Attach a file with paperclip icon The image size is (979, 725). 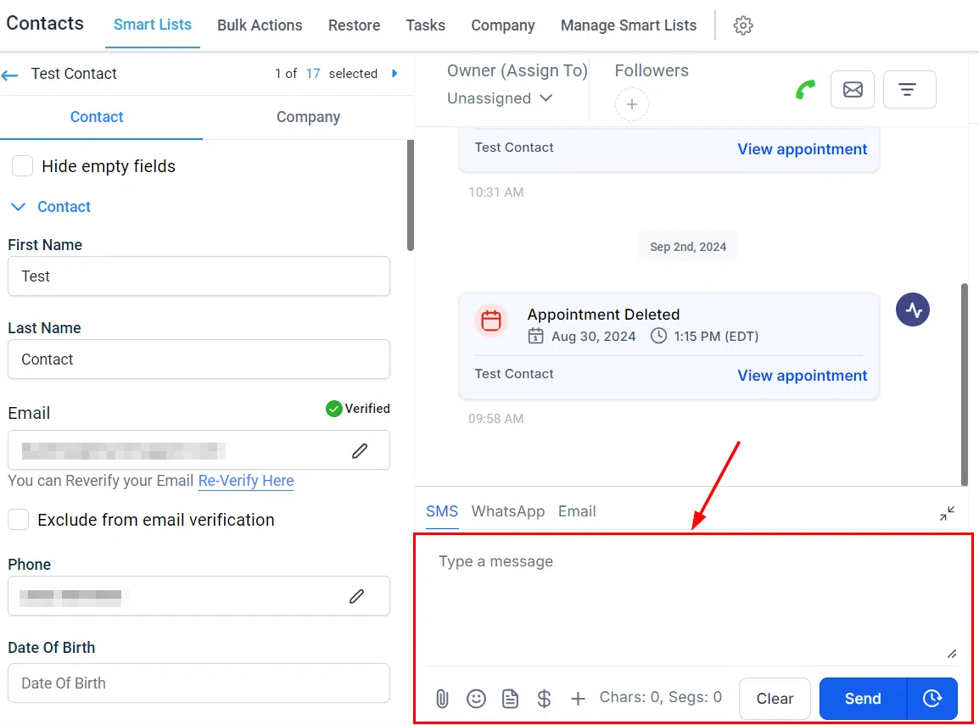pyautogui.click(x=442, y=699)
